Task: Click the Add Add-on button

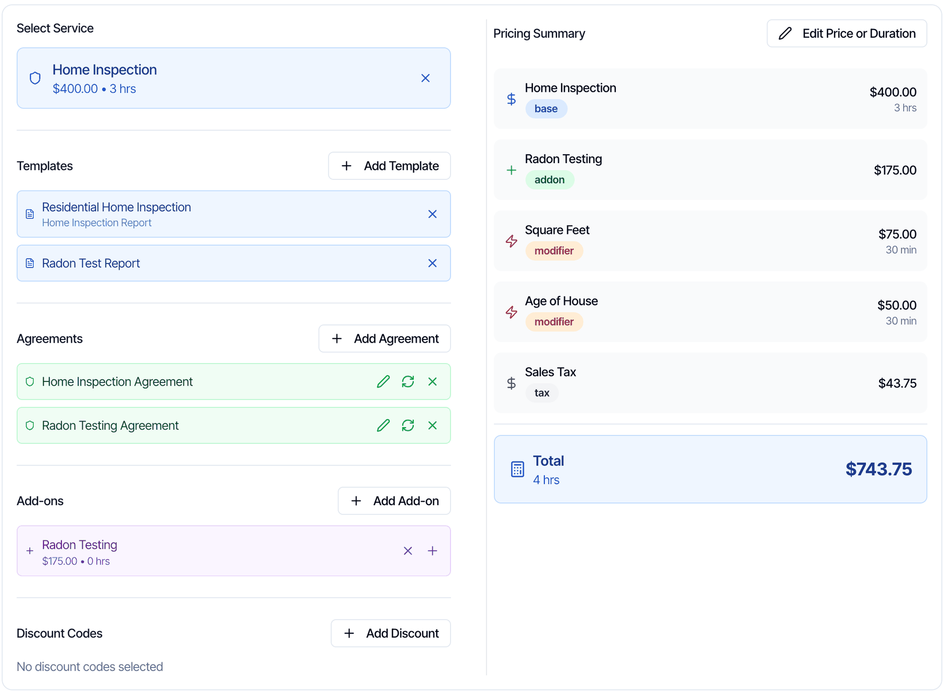Action: click(x=394, y=501)
